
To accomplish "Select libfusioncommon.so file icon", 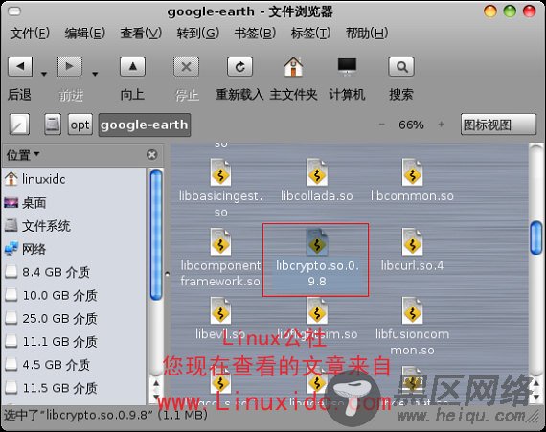I will click(412, 310).
